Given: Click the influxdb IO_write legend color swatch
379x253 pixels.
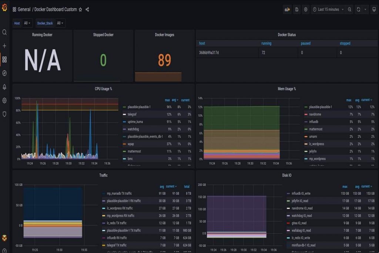Looking at the screenshot, I should (x=288, y=194).
